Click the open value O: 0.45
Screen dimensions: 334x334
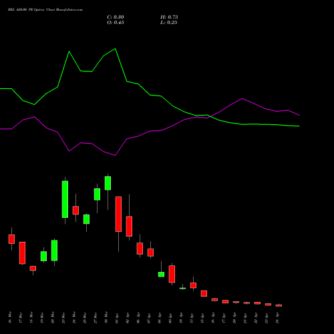pyautogui.click(x=116, y=23)
